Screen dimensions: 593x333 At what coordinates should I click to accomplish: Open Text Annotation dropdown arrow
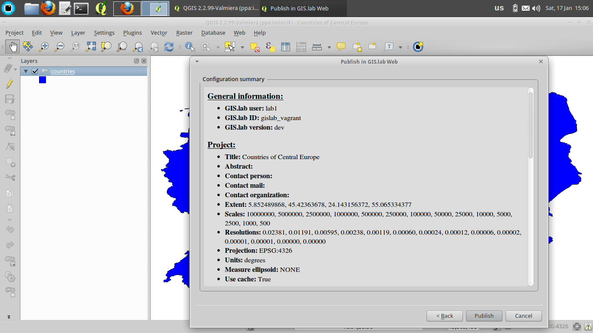(x=400, y=47)
